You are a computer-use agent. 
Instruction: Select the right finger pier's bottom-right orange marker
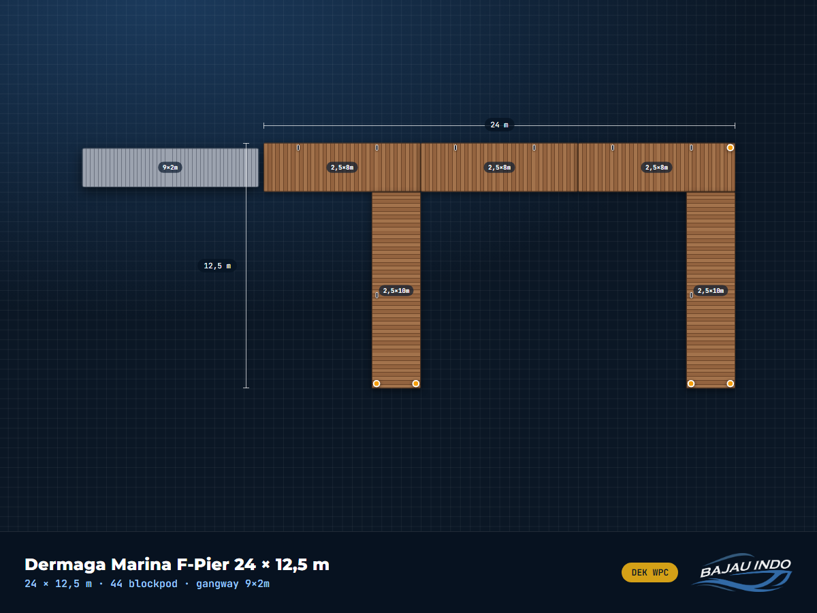(731, 383)
